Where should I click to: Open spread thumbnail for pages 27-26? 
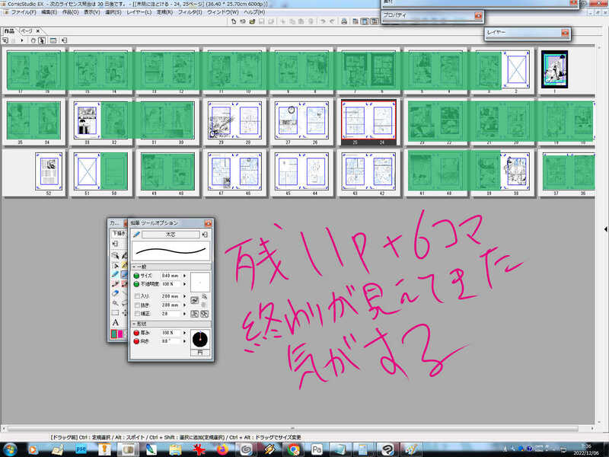(301, 122)
